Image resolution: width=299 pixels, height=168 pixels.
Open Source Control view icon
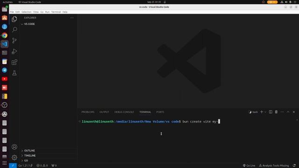(14, 41)
